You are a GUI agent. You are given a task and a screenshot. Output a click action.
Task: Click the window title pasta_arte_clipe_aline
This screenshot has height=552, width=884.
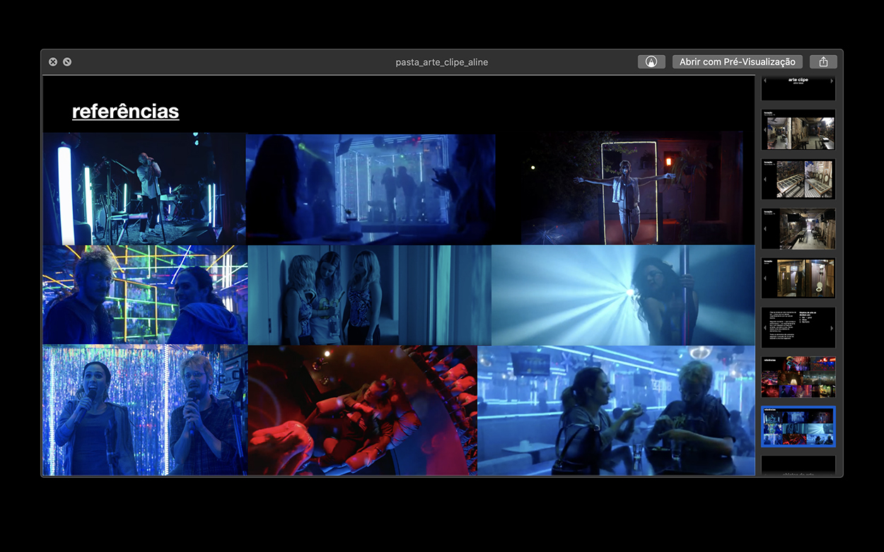(x=441, y=62)
